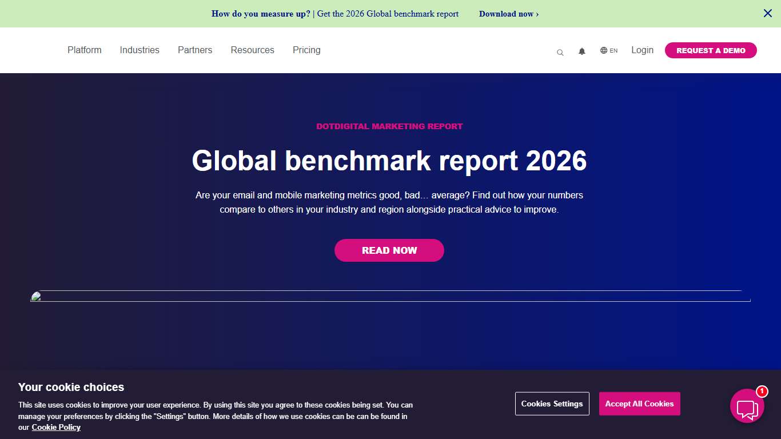
Task: Follow the Download now link
Action: [507, 14]
